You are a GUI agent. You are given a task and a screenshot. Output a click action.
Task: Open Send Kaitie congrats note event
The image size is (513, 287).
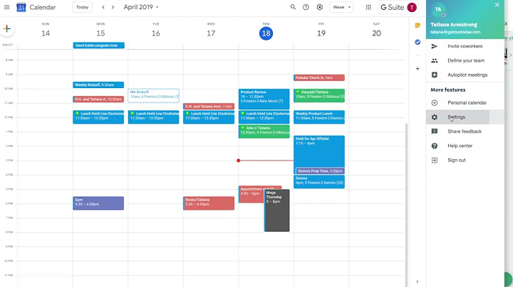tap(98, 45)
